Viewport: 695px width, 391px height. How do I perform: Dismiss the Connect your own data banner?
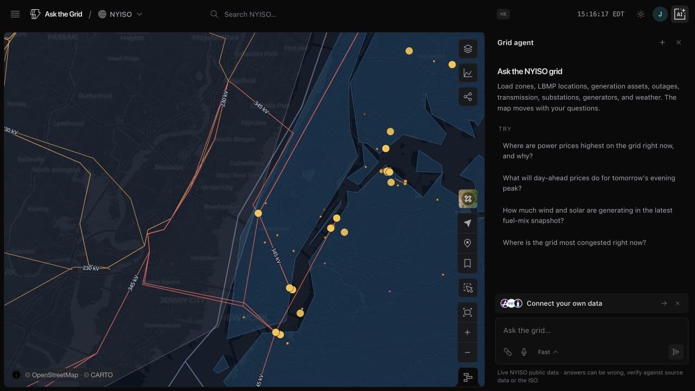tap(678, 304)
